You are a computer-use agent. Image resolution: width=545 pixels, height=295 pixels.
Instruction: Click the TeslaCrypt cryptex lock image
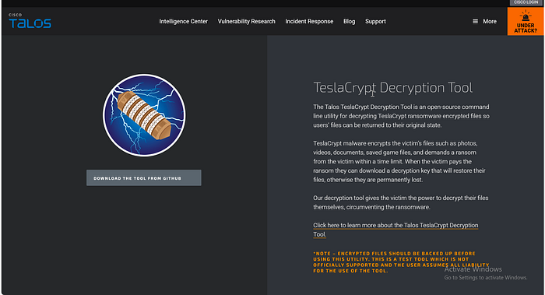click(144, 115)
